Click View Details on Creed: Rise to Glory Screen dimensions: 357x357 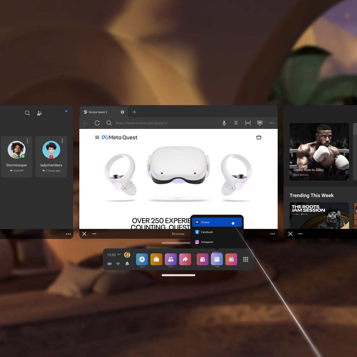[x=300, y=175]
